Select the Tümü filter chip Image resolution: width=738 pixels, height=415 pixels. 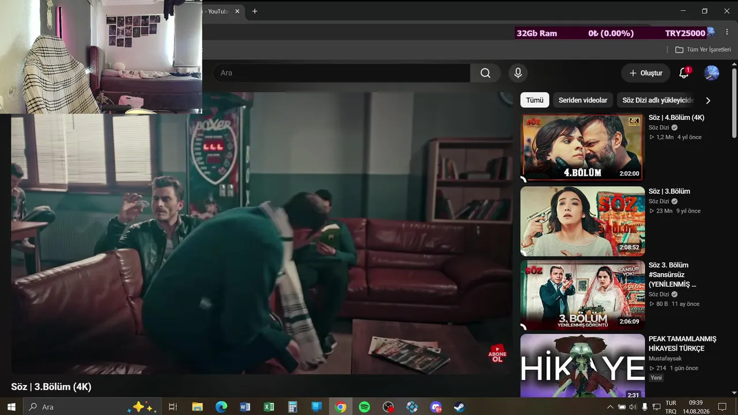[534, 100]
